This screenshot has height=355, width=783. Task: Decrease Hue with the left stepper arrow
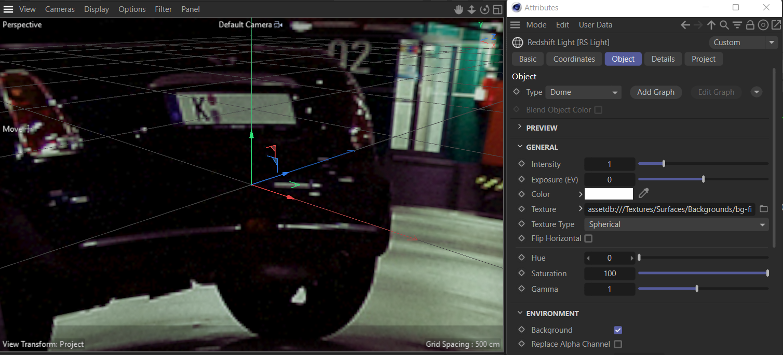588,258
